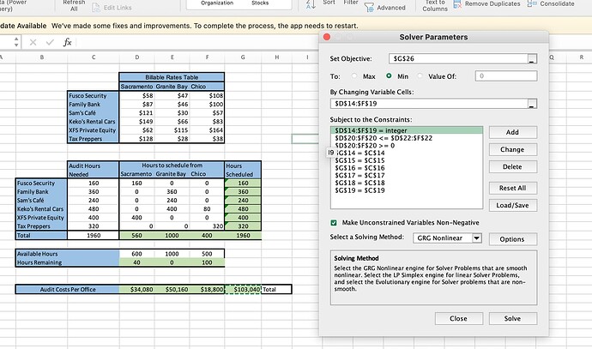Click the formula bar confirm checkmark icon
The width and height of the screenshot is (592, 349).
click(x=50, y=42)
